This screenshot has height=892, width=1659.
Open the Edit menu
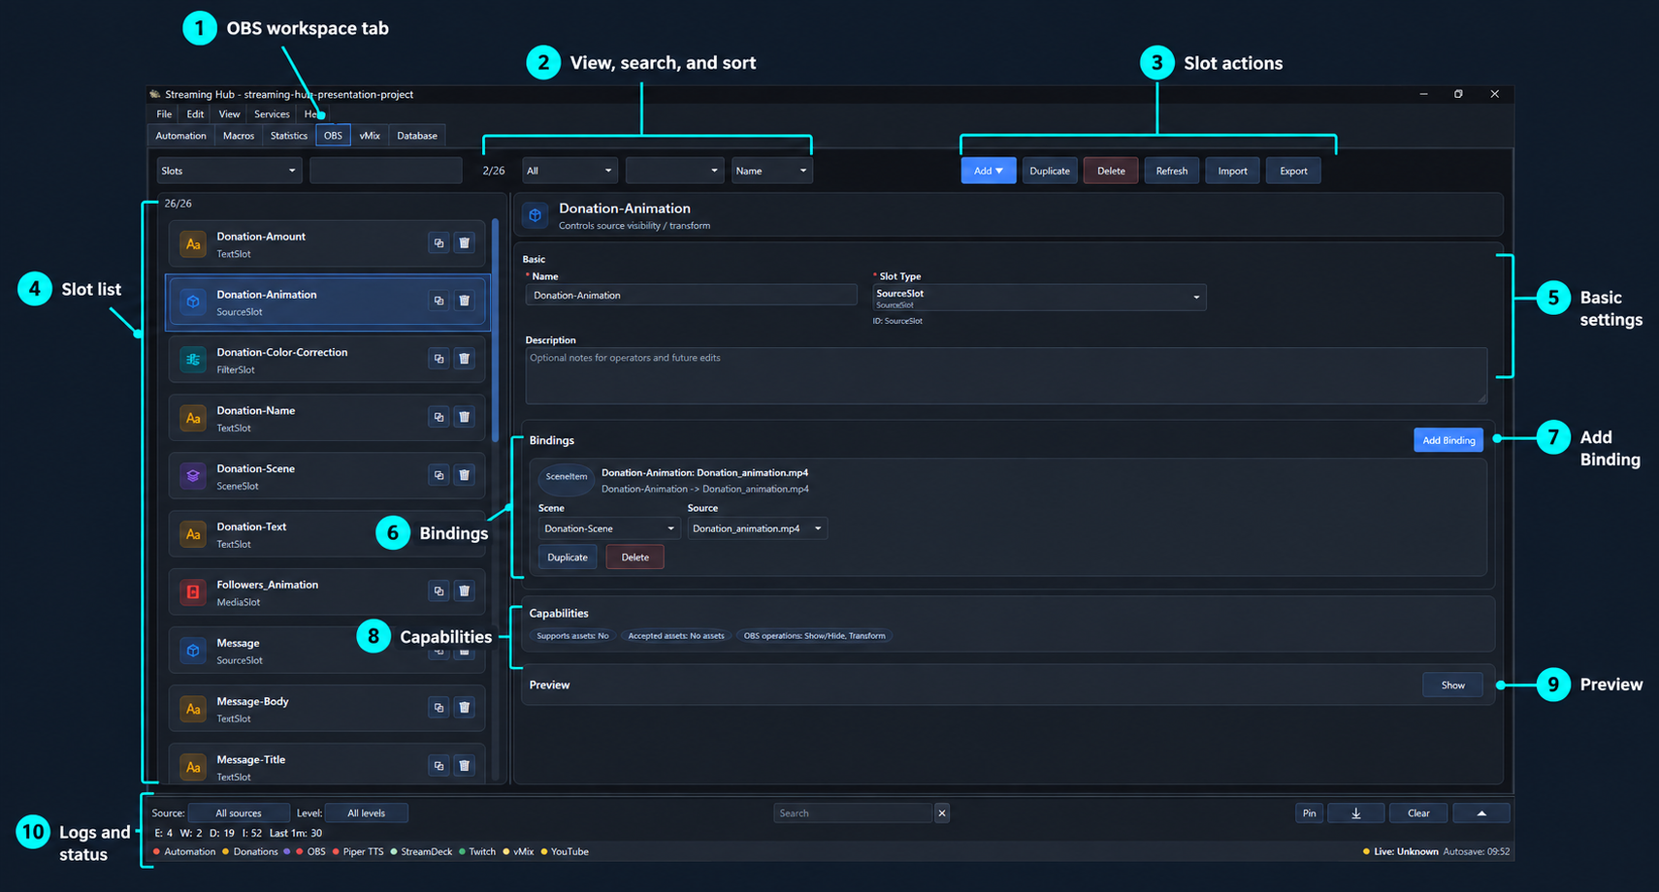point(195,114)
